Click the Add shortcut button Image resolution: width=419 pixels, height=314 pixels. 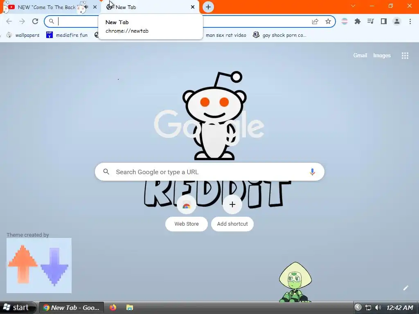pos(232,224)
